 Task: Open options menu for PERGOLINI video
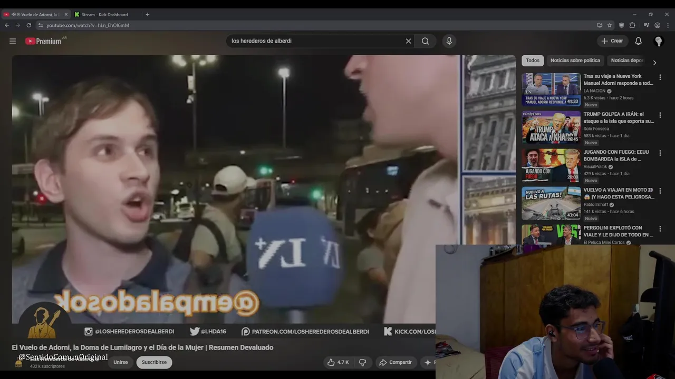tap(660, 229)
